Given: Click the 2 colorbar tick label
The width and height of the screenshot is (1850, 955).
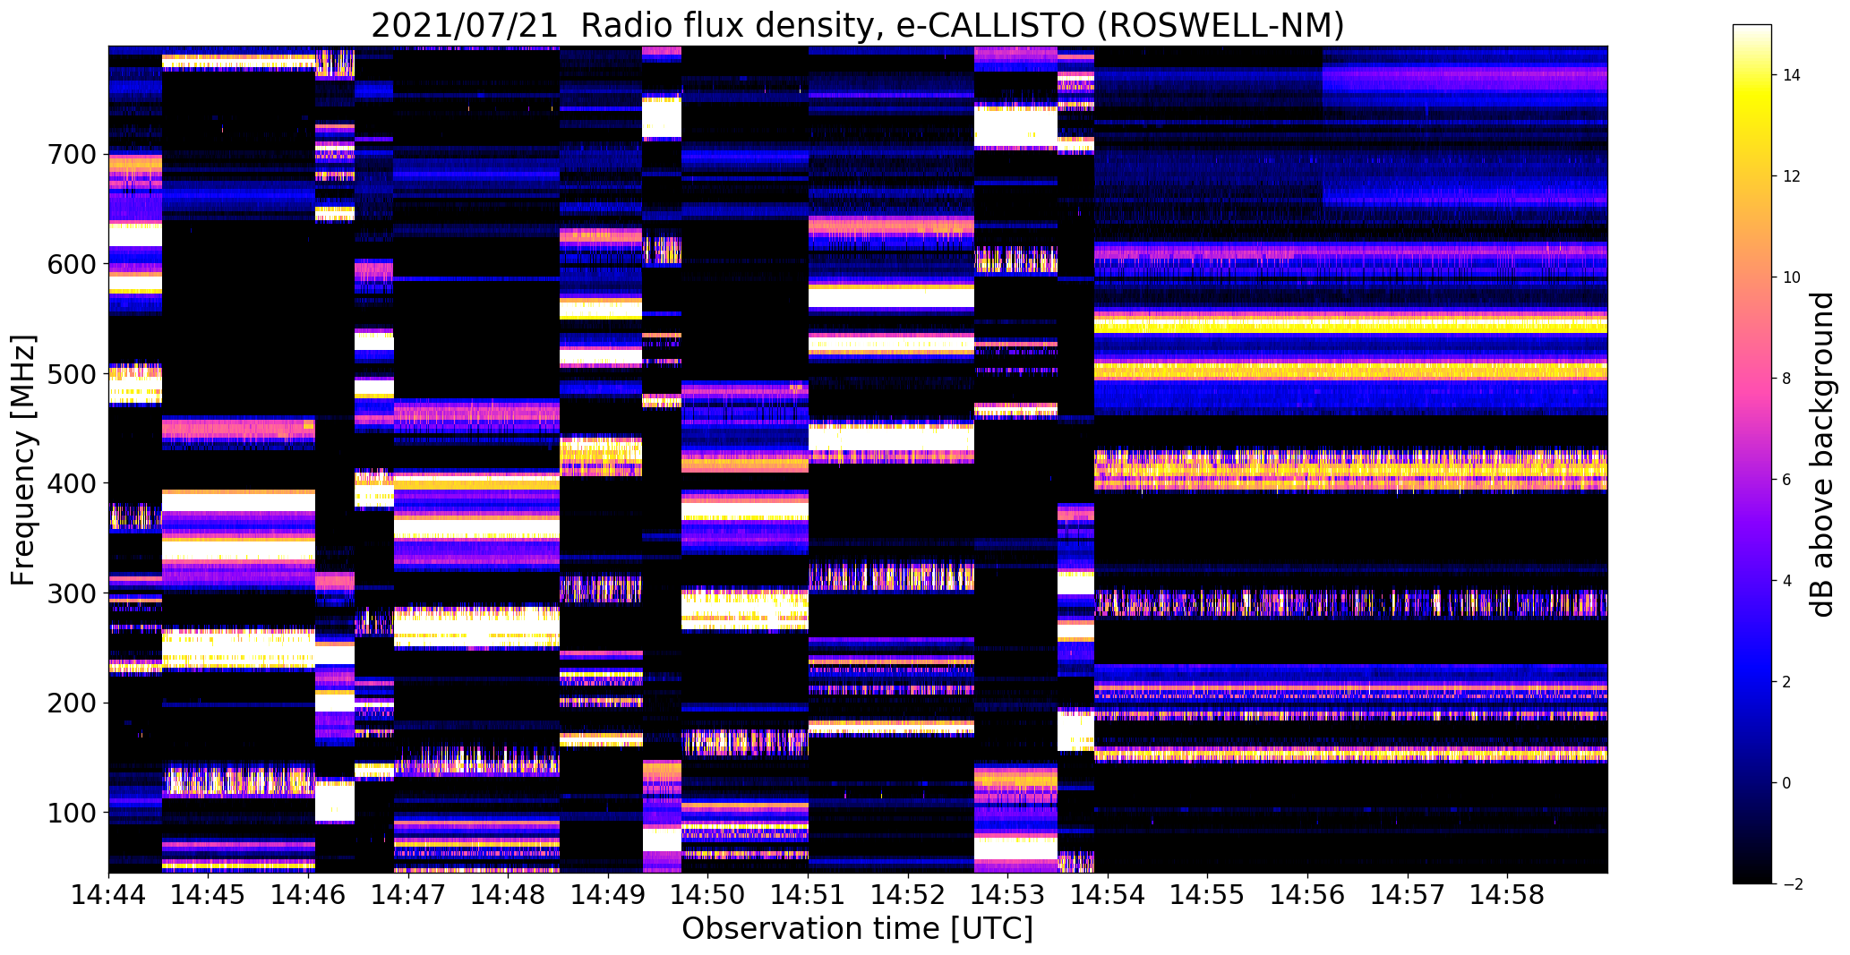Looking at the screenshot, I should [x=1787, y=682].
